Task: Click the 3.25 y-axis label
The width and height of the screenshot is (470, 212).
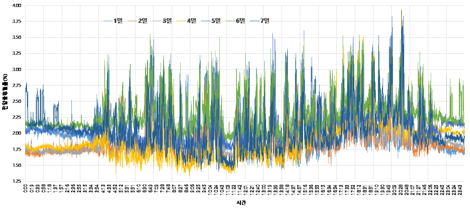Action: click(x=16, y=53)
